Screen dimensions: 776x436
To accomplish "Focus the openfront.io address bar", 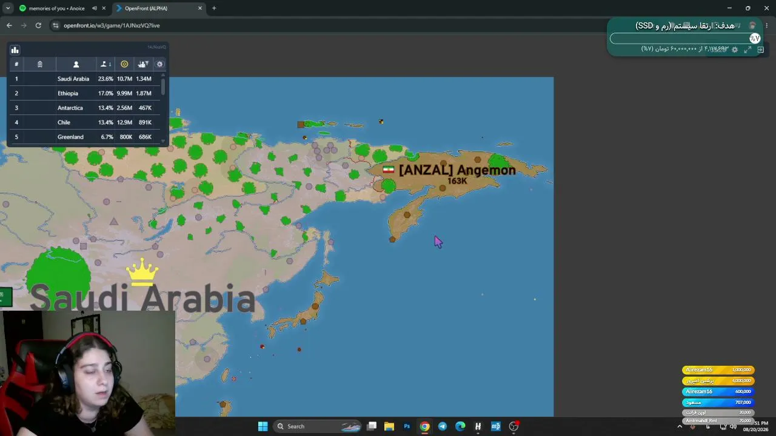I will pos(327,25).
